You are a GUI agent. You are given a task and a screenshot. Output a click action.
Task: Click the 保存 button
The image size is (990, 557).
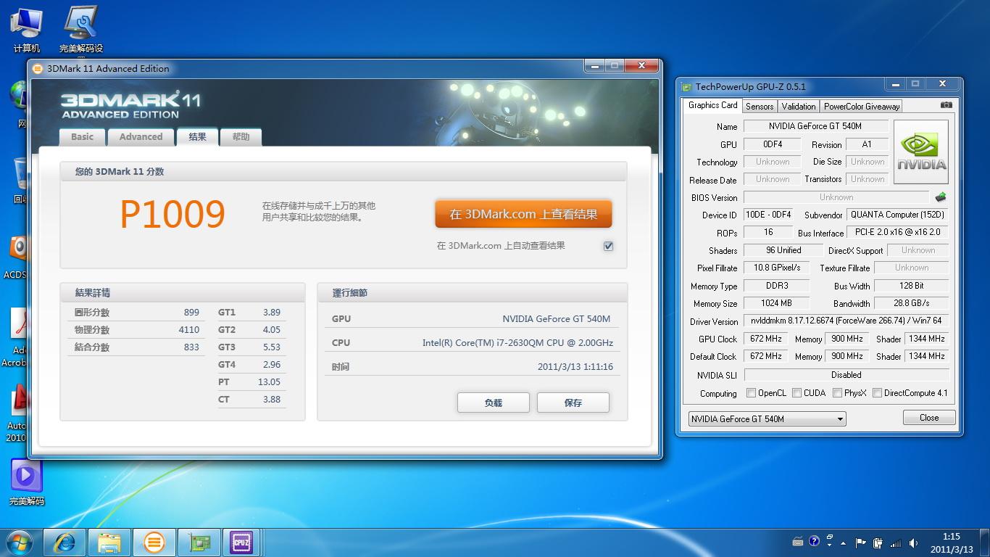click(573, 403)
